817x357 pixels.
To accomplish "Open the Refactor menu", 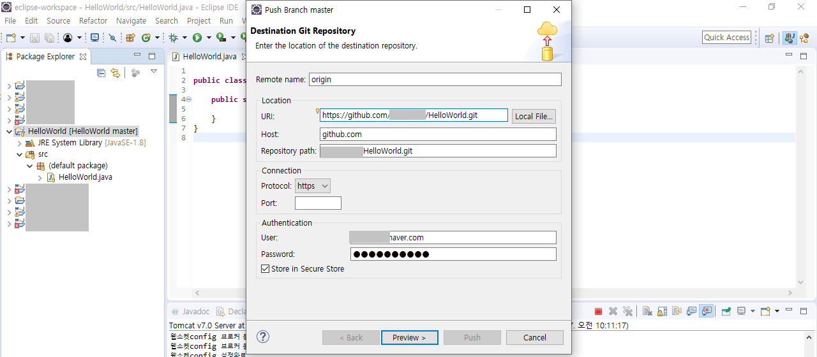I will click(93, 20).
